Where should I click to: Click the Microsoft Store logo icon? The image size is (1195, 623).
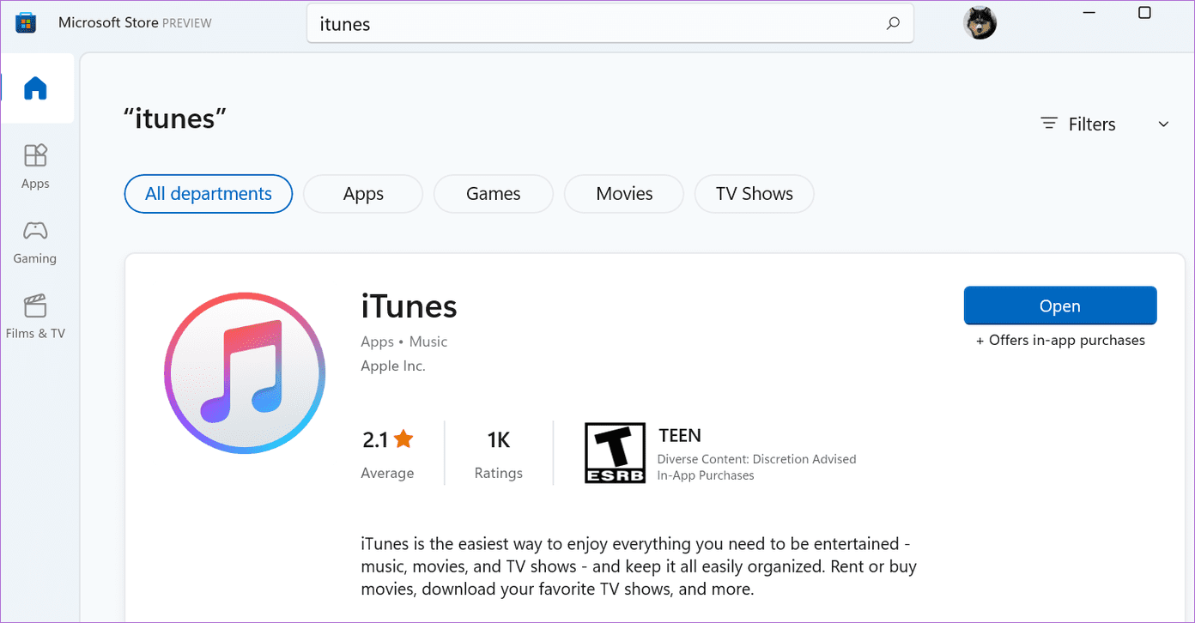pyautogui.click(x=26, y=22)
